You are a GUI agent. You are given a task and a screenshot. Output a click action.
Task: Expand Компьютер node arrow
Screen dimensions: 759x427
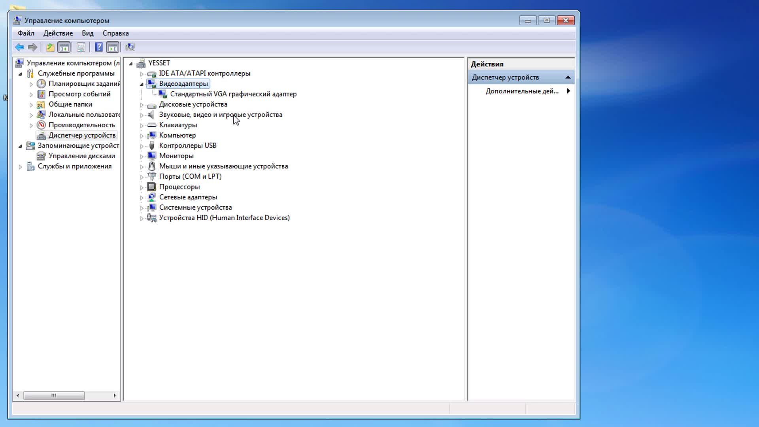[142, 136]
